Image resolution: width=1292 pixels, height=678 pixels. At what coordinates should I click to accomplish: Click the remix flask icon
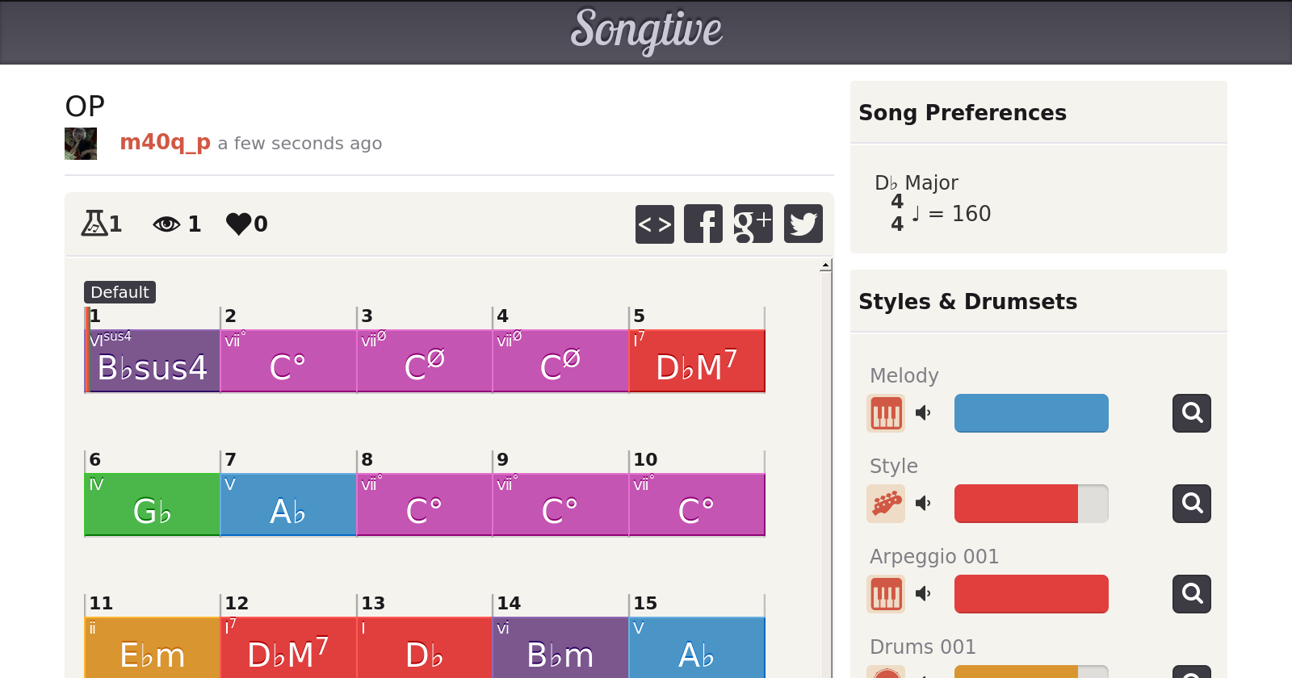94,224
